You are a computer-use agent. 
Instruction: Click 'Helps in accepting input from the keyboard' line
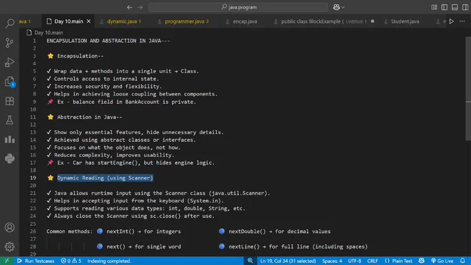[x=135, y=201]
